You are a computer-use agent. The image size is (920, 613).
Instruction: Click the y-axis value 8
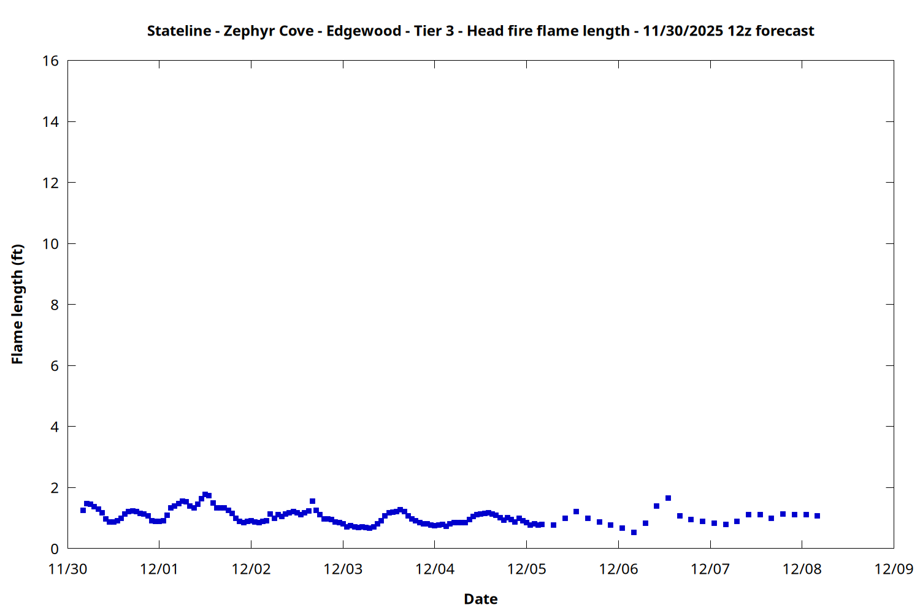tap(55, 305)
